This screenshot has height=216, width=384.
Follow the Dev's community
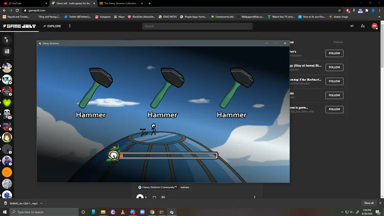(334, 53)
